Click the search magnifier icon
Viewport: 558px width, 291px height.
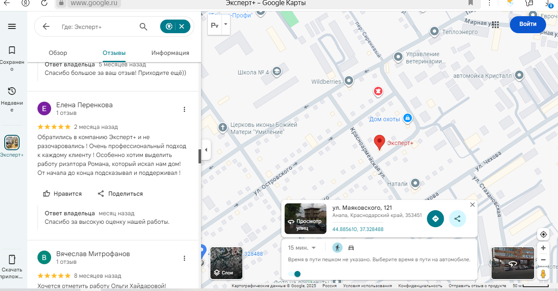coord(144,27)
